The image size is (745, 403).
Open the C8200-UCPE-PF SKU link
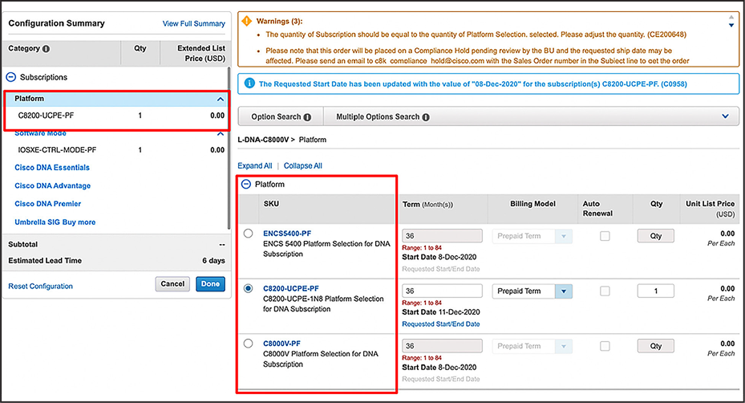291,289
